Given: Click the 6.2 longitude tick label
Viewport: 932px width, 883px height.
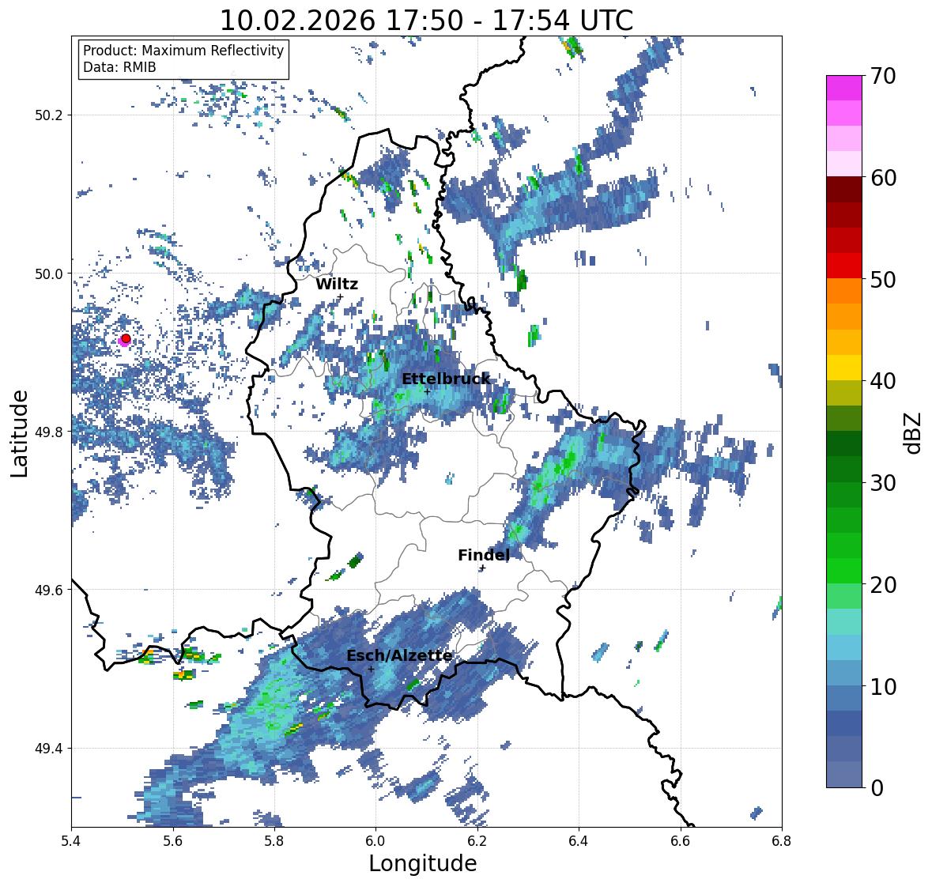Looking at the screenshot, I should [x=477, y=840].
